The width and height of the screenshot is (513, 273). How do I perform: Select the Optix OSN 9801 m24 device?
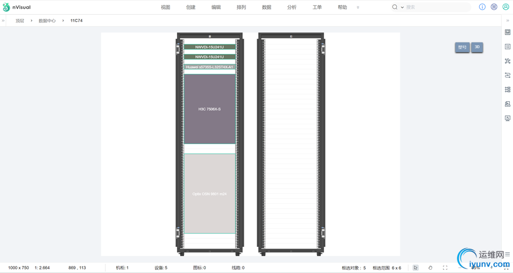point(210,194)
